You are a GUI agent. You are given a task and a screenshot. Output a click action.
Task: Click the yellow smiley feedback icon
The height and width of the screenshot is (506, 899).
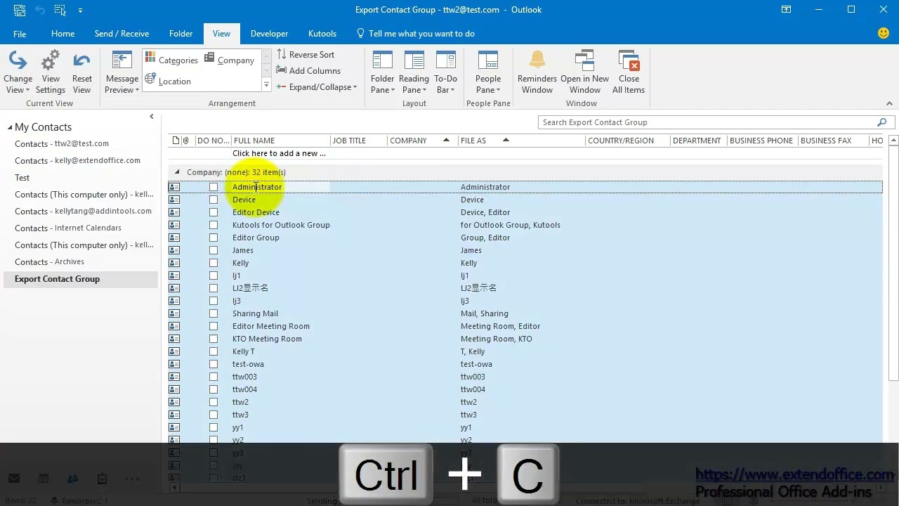pyautogui.click(x=884, y=33)
